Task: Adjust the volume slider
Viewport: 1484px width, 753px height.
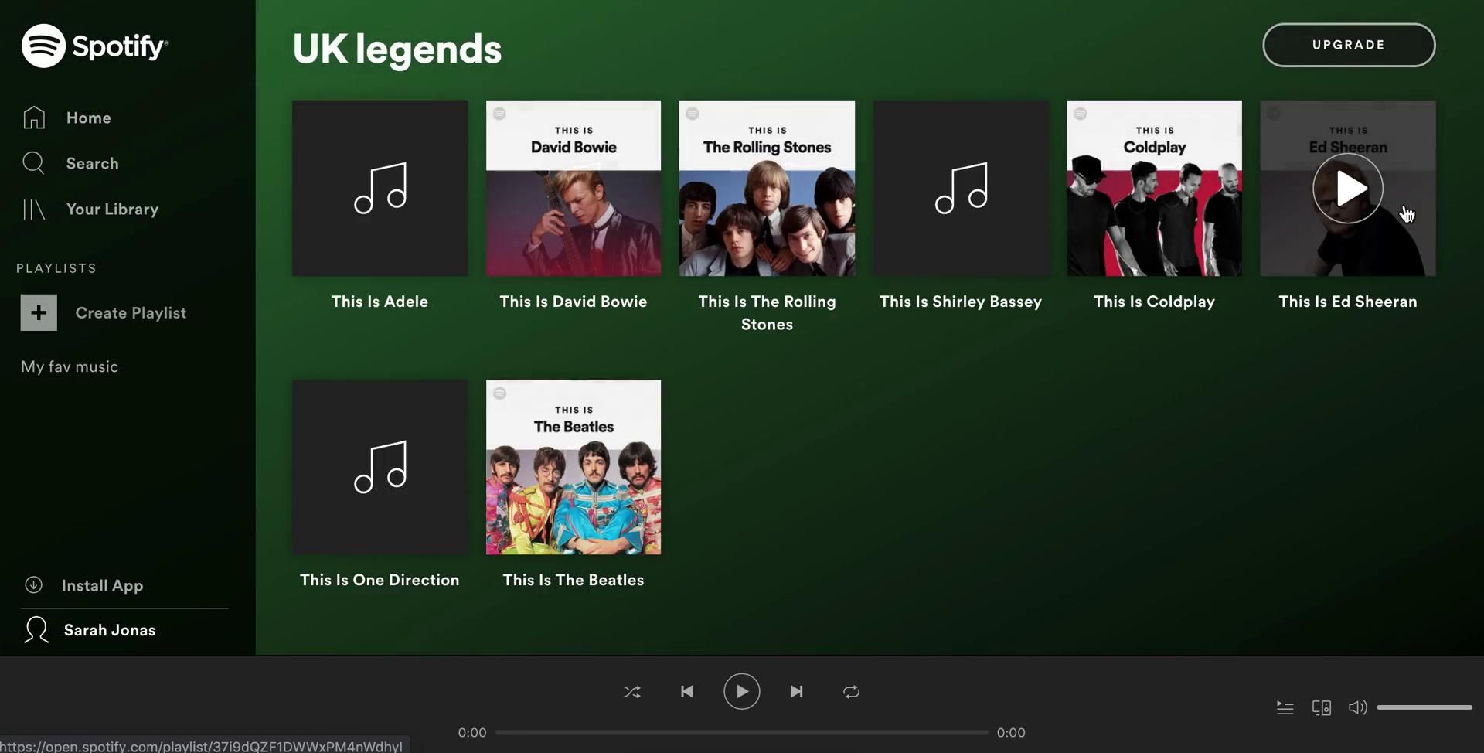Action: click(1424, 707)
